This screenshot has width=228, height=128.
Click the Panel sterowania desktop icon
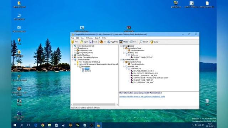coord(19,29)
